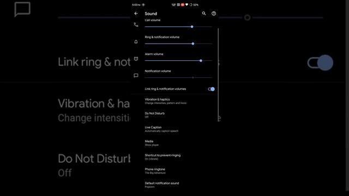This screenshot has width=349, height=196.
Task: Adjust the Alarm volume slider
Action: (x=178, y=60)
